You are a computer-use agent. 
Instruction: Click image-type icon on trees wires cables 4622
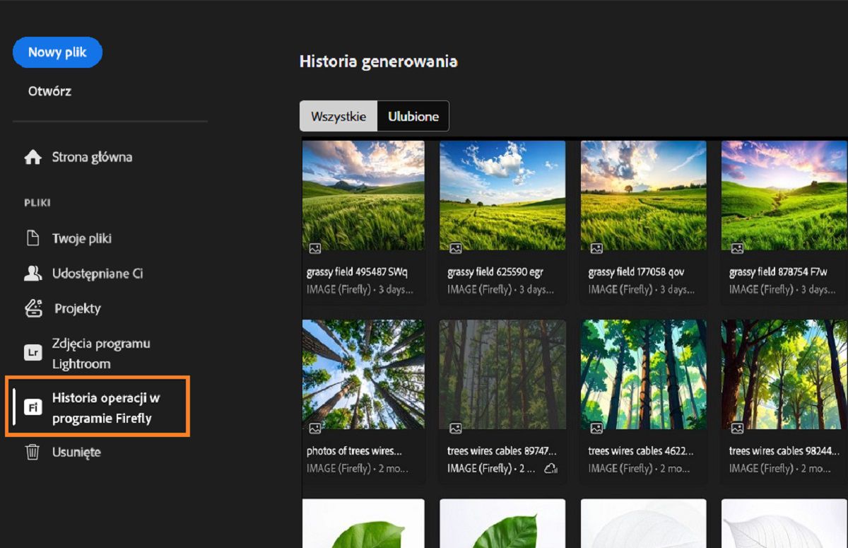(x=596, y=428)
